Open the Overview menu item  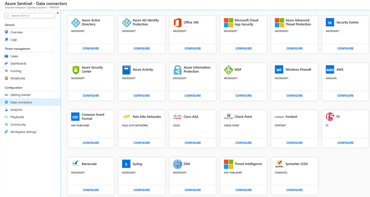[x=16, y=32]
